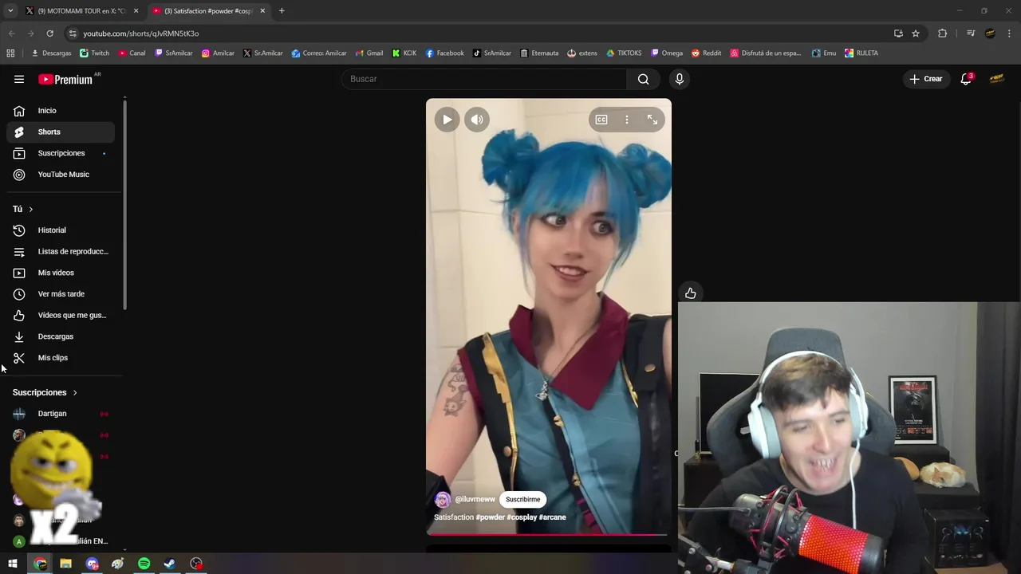Screen dimensions: 1021x574
Task: Go to YouTube Premium home logo
Action: 65,79
